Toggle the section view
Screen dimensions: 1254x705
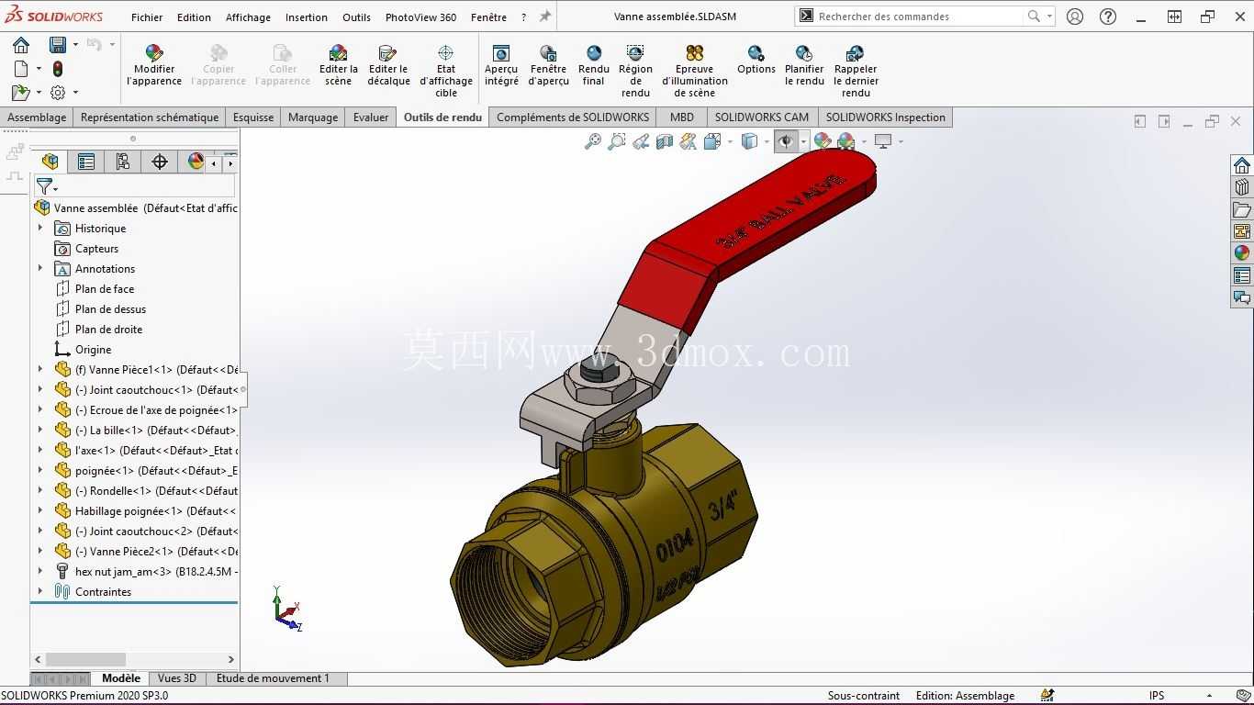point(665,141)
